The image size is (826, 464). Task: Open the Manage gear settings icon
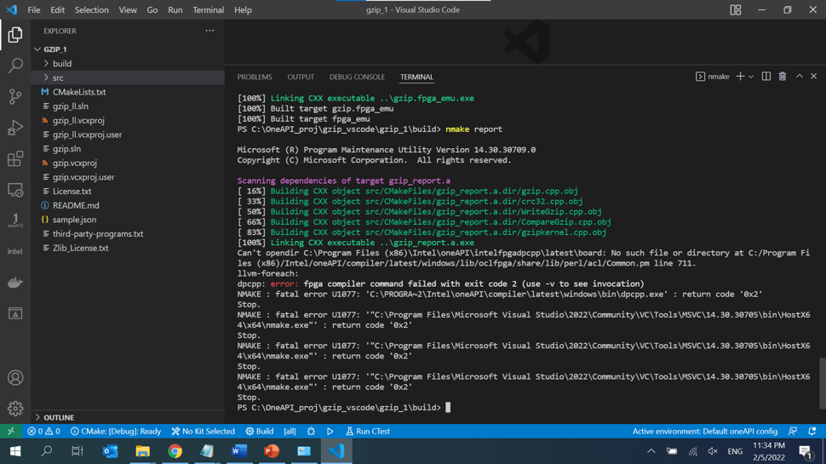15,409
